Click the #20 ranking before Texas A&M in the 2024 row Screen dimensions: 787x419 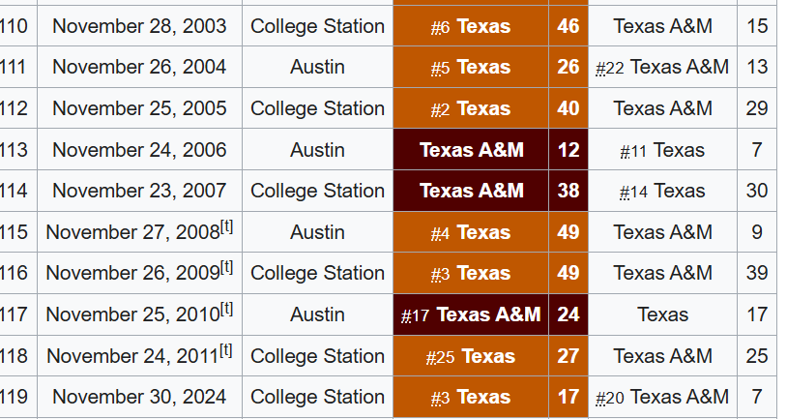[610, 398]
